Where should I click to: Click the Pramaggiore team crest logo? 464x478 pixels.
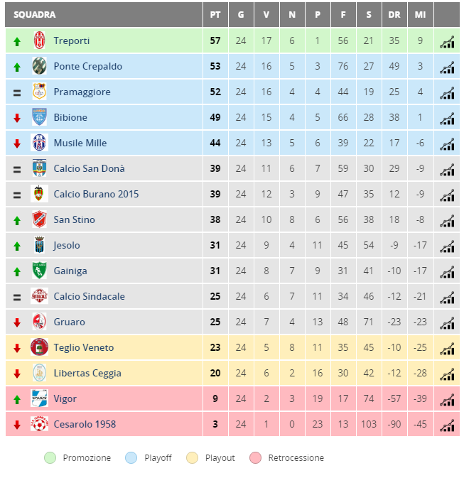tap(39, 92)
